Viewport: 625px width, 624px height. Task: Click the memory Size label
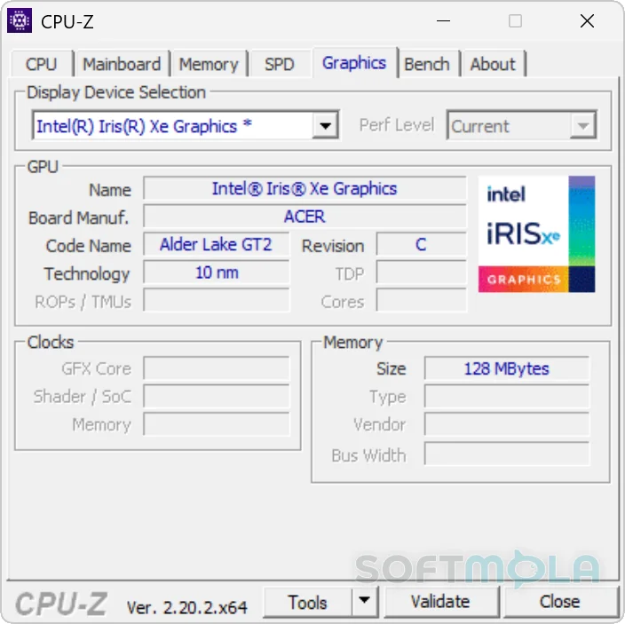click(x=391, y=369)
